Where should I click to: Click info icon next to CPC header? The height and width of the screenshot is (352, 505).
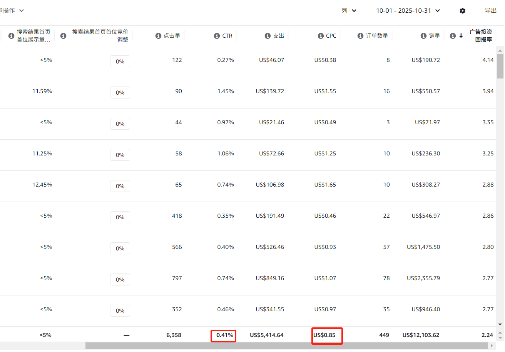(x=321, y=36)
